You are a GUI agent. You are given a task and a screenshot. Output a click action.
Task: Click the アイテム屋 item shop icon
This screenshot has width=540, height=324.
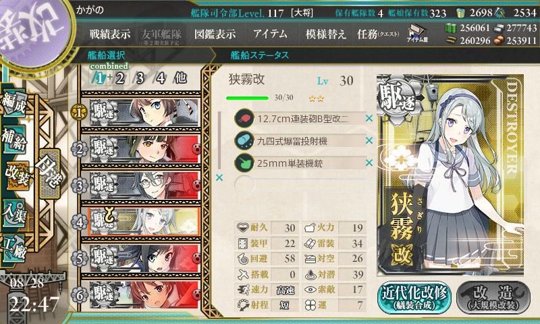tap(417, 33)
